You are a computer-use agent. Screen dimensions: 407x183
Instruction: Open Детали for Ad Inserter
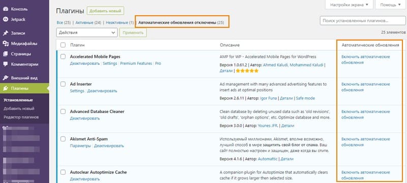click(x=286, y=98)
